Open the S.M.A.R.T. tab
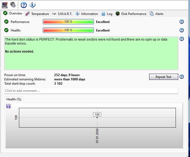 [x=62, y=14]
